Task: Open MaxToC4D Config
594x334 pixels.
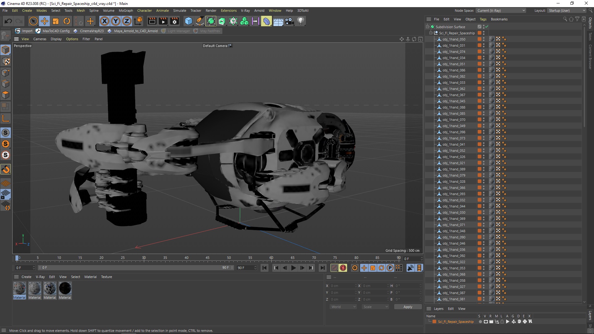Action: [x=53, y=31]
